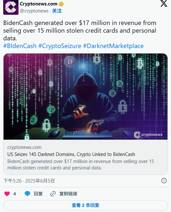Viewport: 171px width, 212px height.
Task: Like the tweet with heart icon
Action: pyautogui.click(x=7, y=194)
